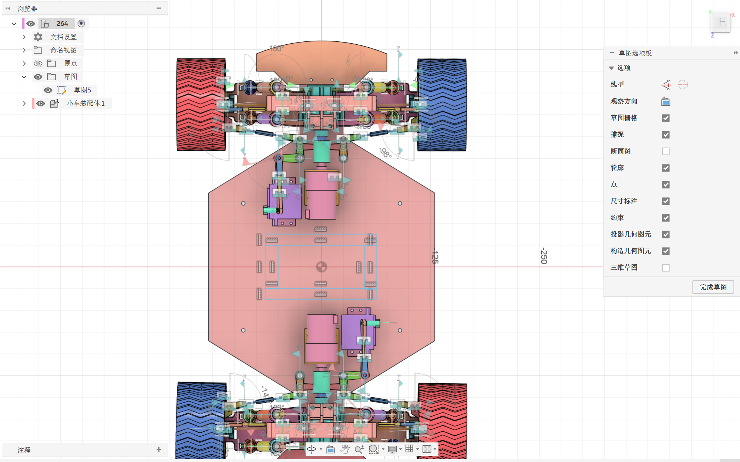This screenshot has height=462, width=740.
Task: Expand the 命名视图 node
Action: [x=24, y=50]
